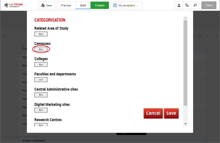The width and height of the screenshot is (220, 143).
Task: Click the grey Save button in top bar
Action: coord(209,5)
